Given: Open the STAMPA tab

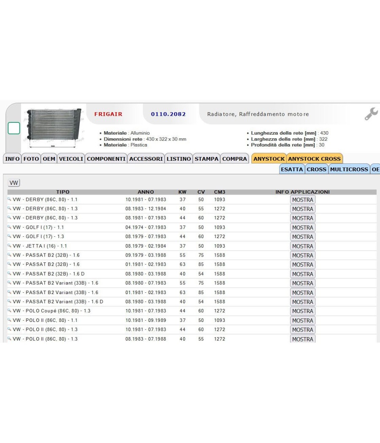Looking at the screenshot, I should tap(206, 159).
